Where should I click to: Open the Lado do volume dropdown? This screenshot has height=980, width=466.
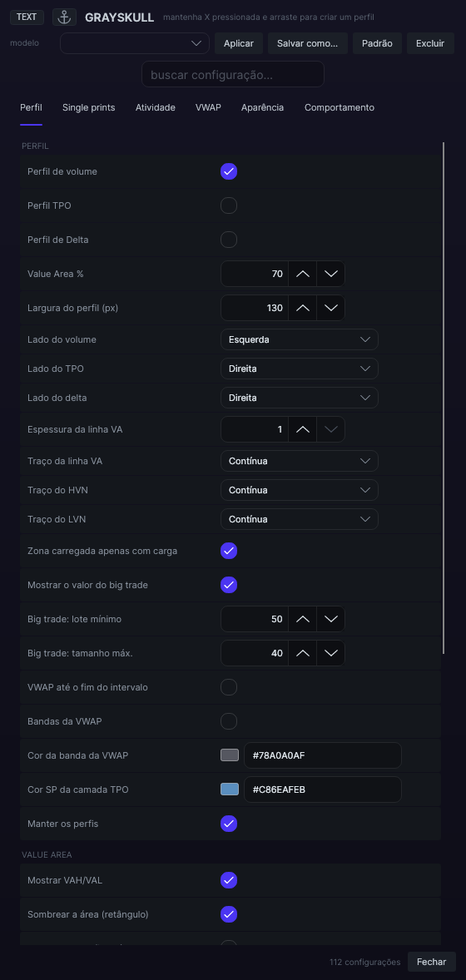click(300, 339)
